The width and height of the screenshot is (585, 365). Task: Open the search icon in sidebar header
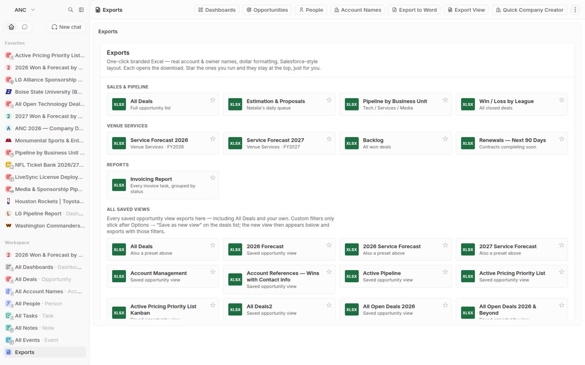[71, 10]
